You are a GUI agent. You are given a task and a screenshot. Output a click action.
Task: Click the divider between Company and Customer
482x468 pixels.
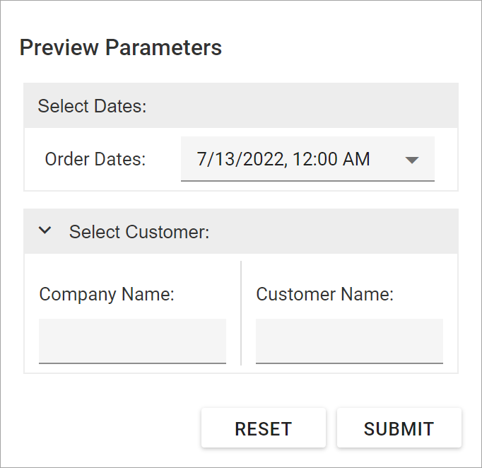point(241,312)
